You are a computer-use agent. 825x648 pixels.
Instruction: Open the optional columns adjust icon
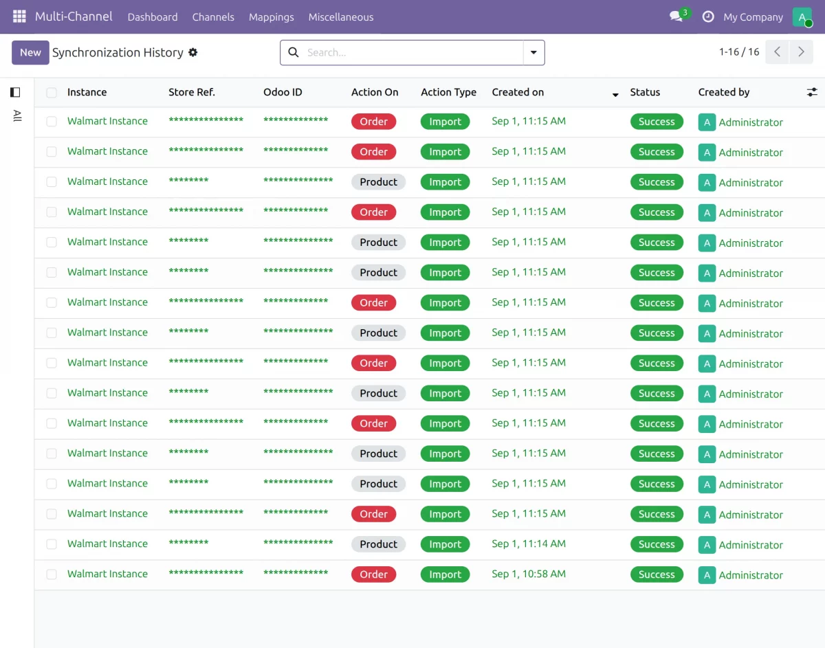point(812,92)
